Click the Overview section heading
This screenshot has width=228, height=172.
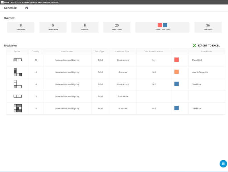9,18
